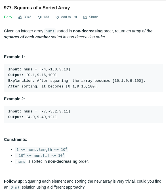Click the share arrow icon
The image size is (166, 194).
tap(85, 17)
